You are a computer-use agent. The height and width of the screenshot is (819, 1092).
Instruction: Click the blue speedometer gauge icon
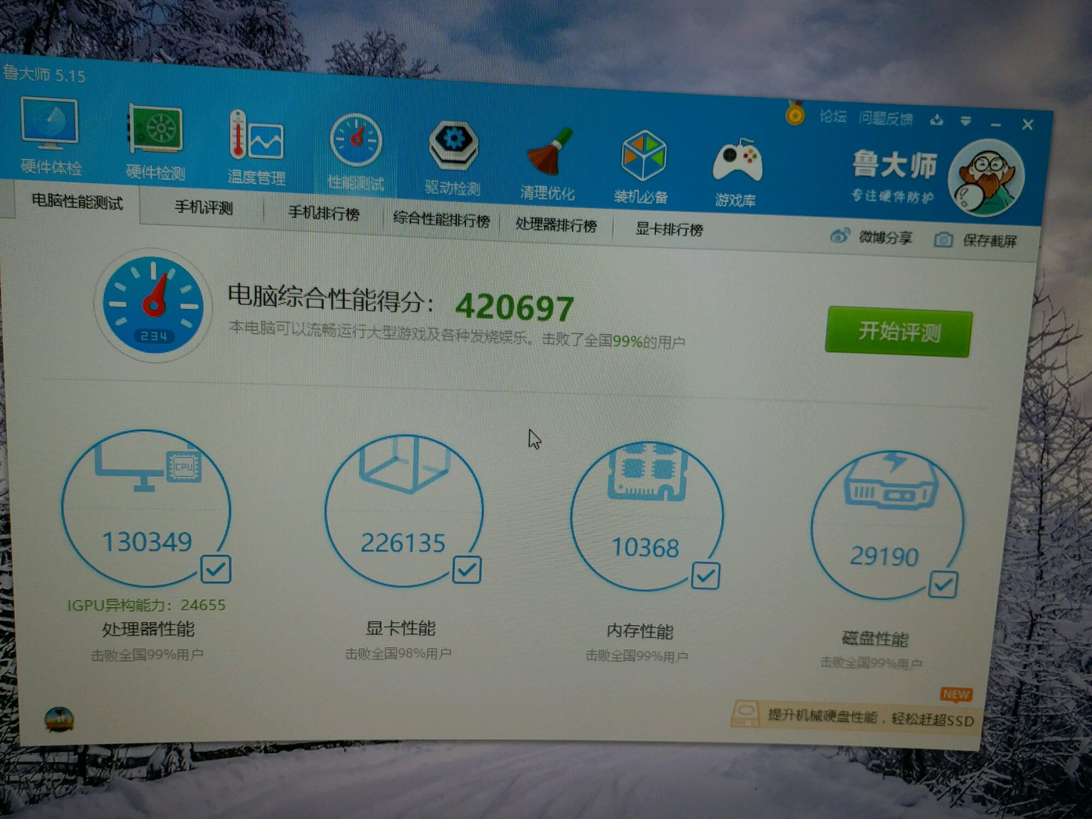pyautogui.click(x=153, y=305)
